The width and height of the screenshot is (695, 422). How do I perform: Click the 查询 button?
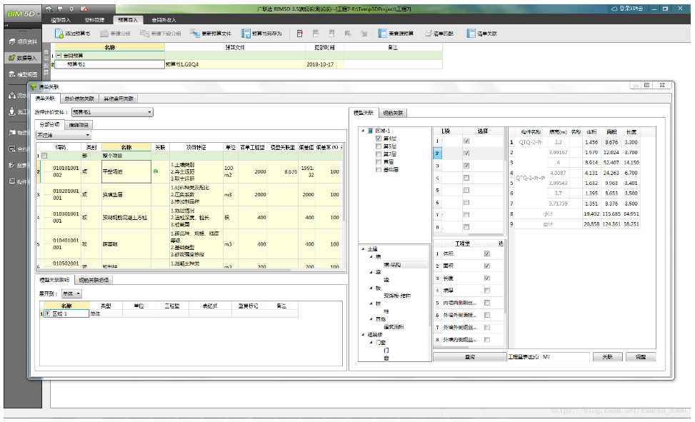click(x=470, y=357)
